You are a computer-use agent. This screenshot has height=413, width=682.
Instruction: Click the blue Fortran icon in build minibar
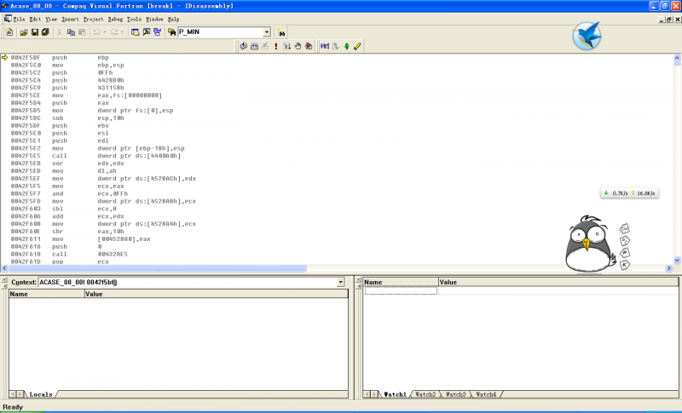[x=325, y=46]
